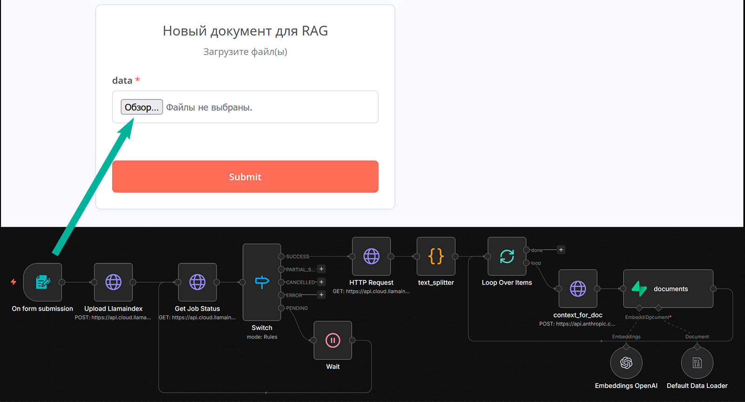Click the red lightning trigger indicator
Viewport: 745px width, 402px height.
[x=14, y=282]
